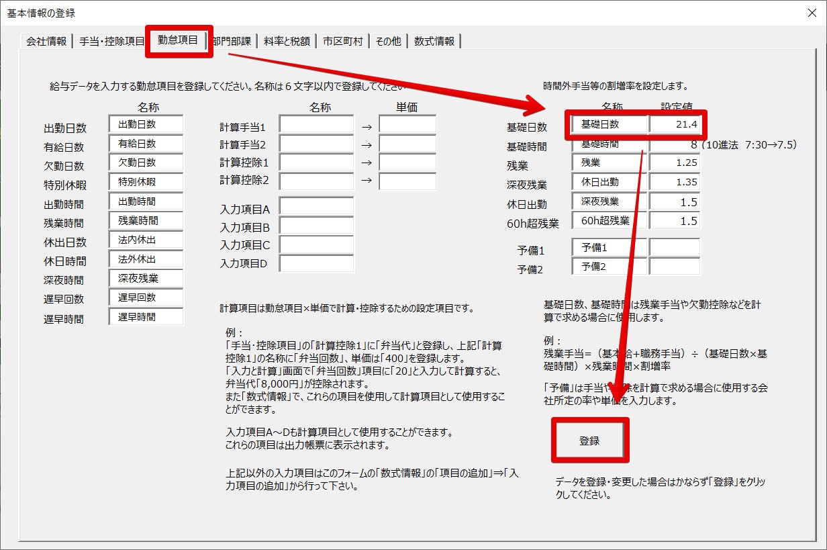Open the 手当・控除項目 tab
827x550 pixels.
click(x=111, y=41)
